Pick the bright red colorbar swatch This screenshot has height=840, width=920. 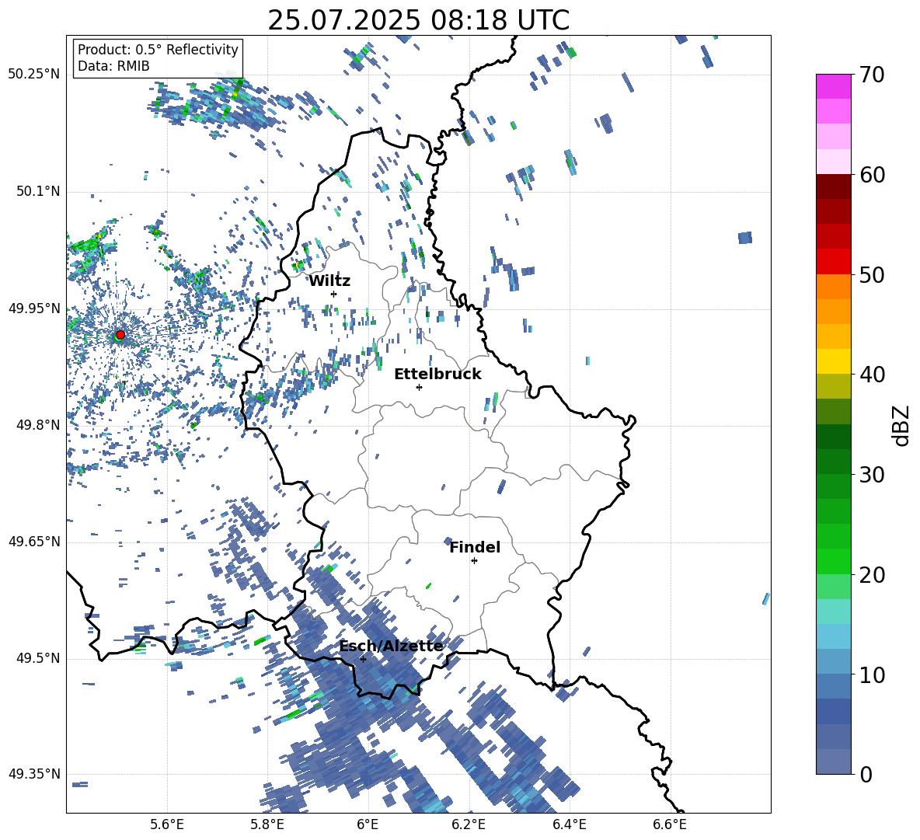[833, 262]
